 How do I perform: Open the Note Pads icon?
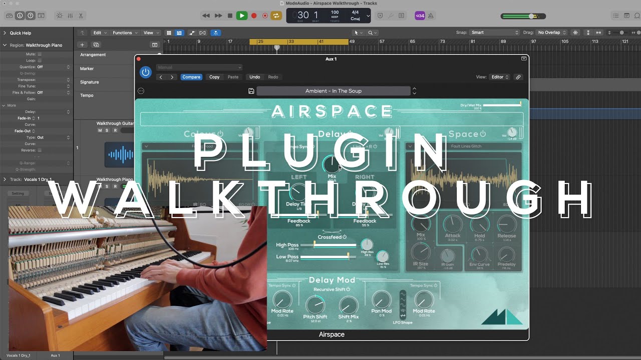(x=626, y=15)
